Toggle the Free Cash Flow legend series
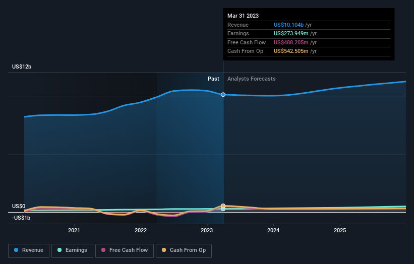414x264 pixels. (125, 250)
